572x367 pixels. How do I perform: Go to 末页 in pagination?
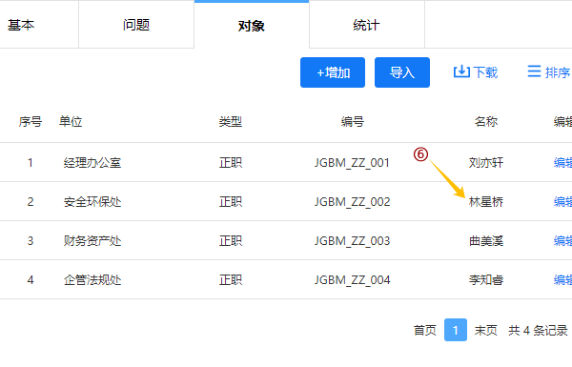(486, 330)
